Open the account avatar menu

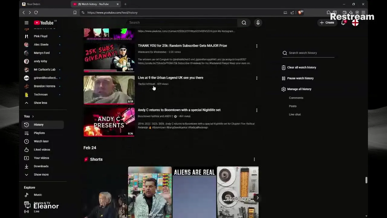[355, 23]
